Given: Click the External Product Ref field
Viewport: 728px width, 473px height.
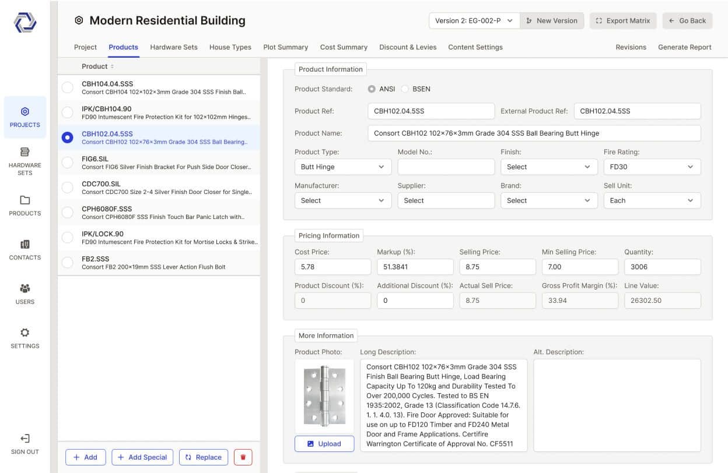Looking at the screenshot, I should click(x=638, y=111).
